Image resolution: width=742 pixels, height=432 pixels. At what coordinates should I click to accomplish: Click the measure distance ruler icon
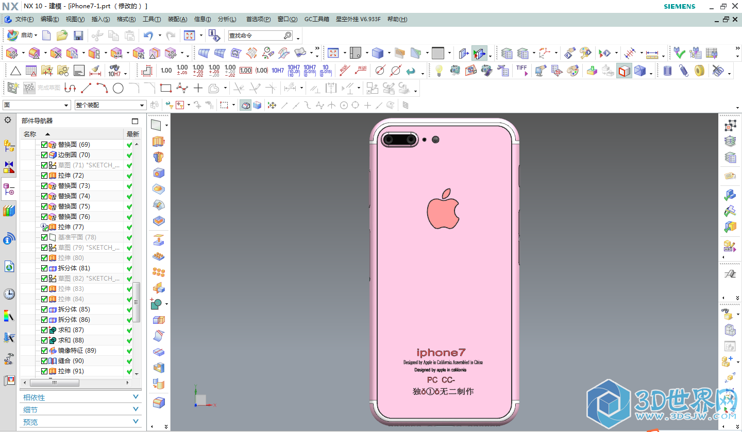coord(652,53)
